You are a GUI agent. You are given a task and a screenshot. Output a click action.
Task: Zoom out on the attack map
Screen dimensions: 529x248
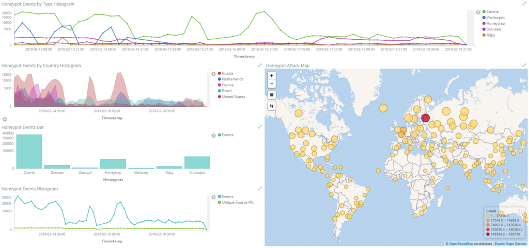click(x=272, y=84)
